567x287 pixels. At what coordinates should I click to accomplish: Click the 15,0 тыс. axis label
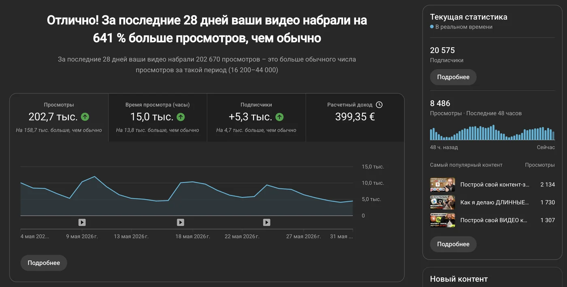pos(373,167)
